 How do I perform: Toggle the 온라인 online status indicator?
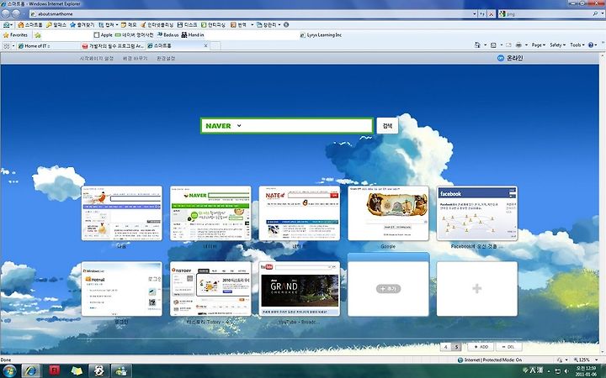pyautogui.click(x=509, y=58)
